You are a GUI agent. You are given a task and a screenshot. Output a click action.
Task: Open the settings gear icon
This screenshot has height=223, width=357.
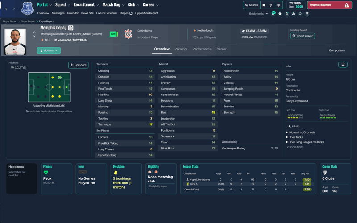click(x=278, y=5)
